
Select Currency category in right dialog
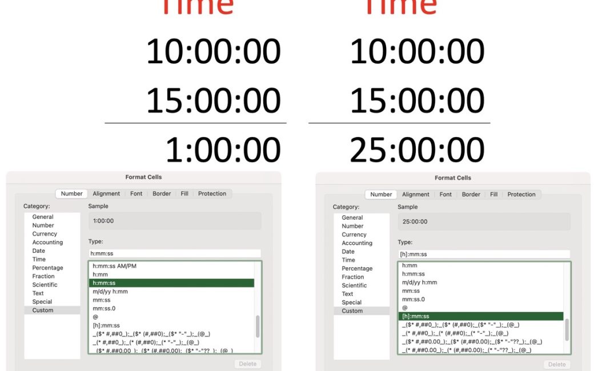[354, 235]
